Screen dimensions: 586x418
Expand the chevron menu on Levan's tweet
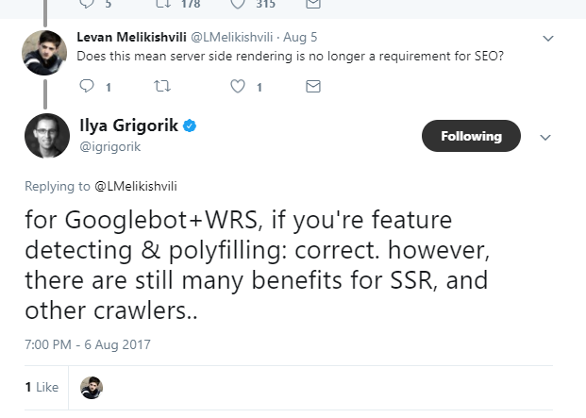click(548, 39)
